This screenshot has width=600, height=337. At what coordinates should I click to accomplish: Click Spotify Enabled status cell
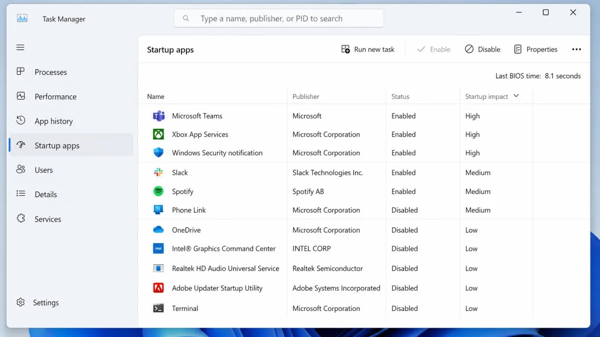[403, 191]
